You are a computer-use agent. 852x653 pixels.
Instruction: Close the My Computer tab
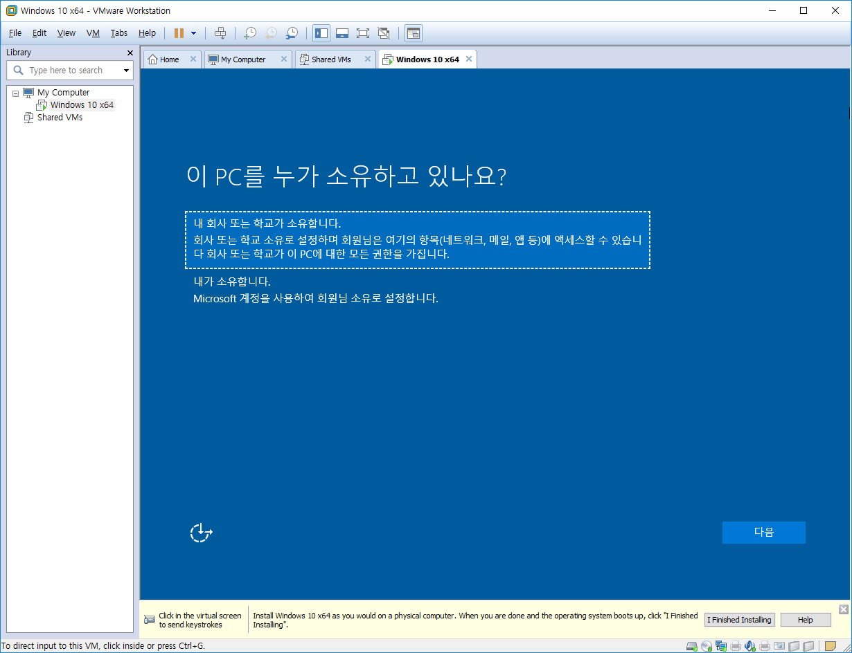pyautogui.click(x=283, y=59)
